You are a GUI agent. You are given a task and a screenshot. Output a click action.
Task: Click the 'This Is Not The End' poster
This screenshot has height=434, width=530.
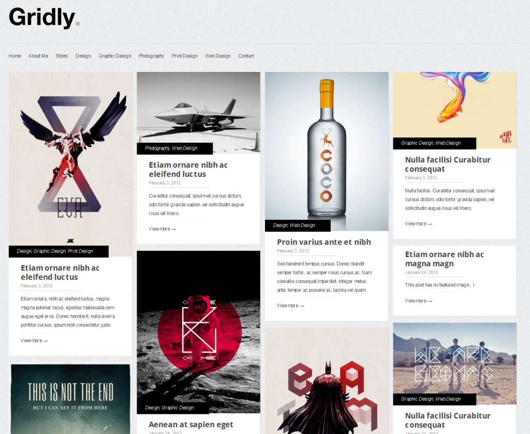coord(70,399)
